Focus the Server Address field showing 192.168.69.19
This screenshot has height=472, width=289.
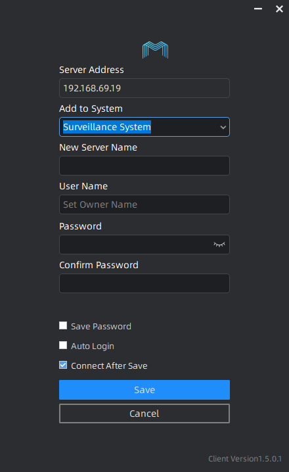[x=144, y=88]
